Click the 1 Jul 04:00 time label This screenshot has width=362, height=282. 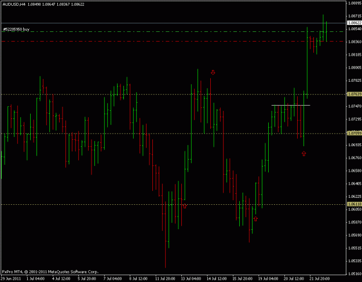pos(35,279)
